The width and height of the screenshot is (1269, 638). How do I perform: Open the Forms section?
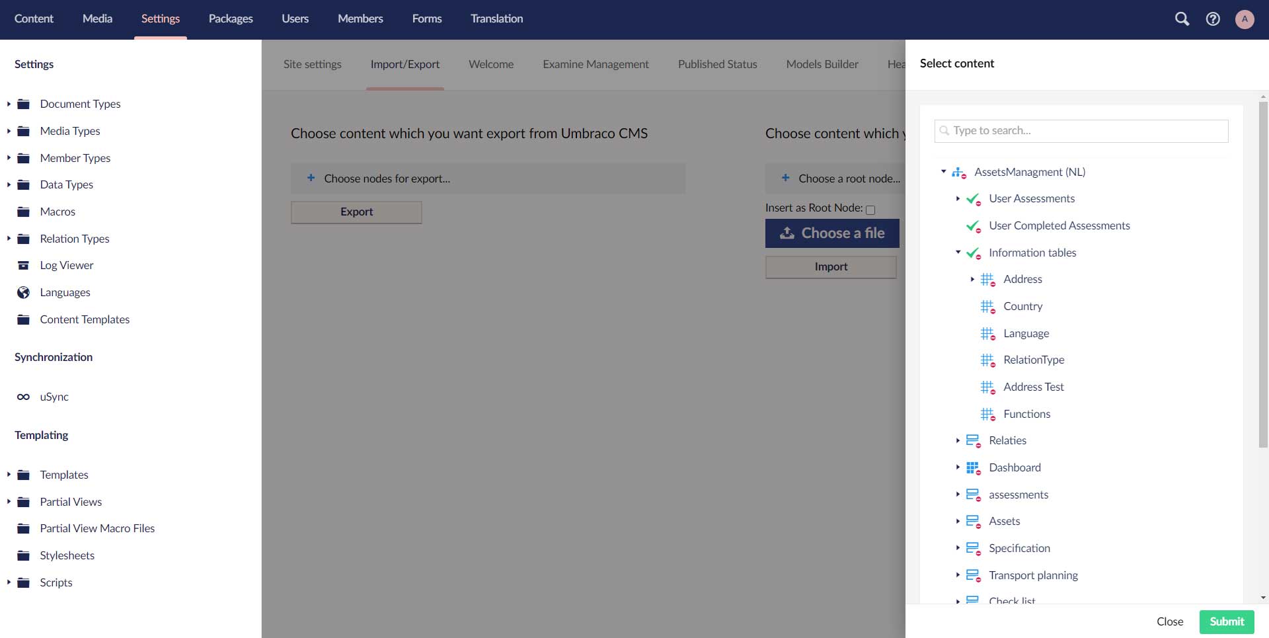coord(427,19)
